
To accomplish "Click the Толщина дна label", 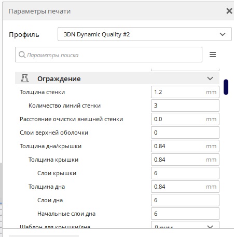I will (47, 187).
